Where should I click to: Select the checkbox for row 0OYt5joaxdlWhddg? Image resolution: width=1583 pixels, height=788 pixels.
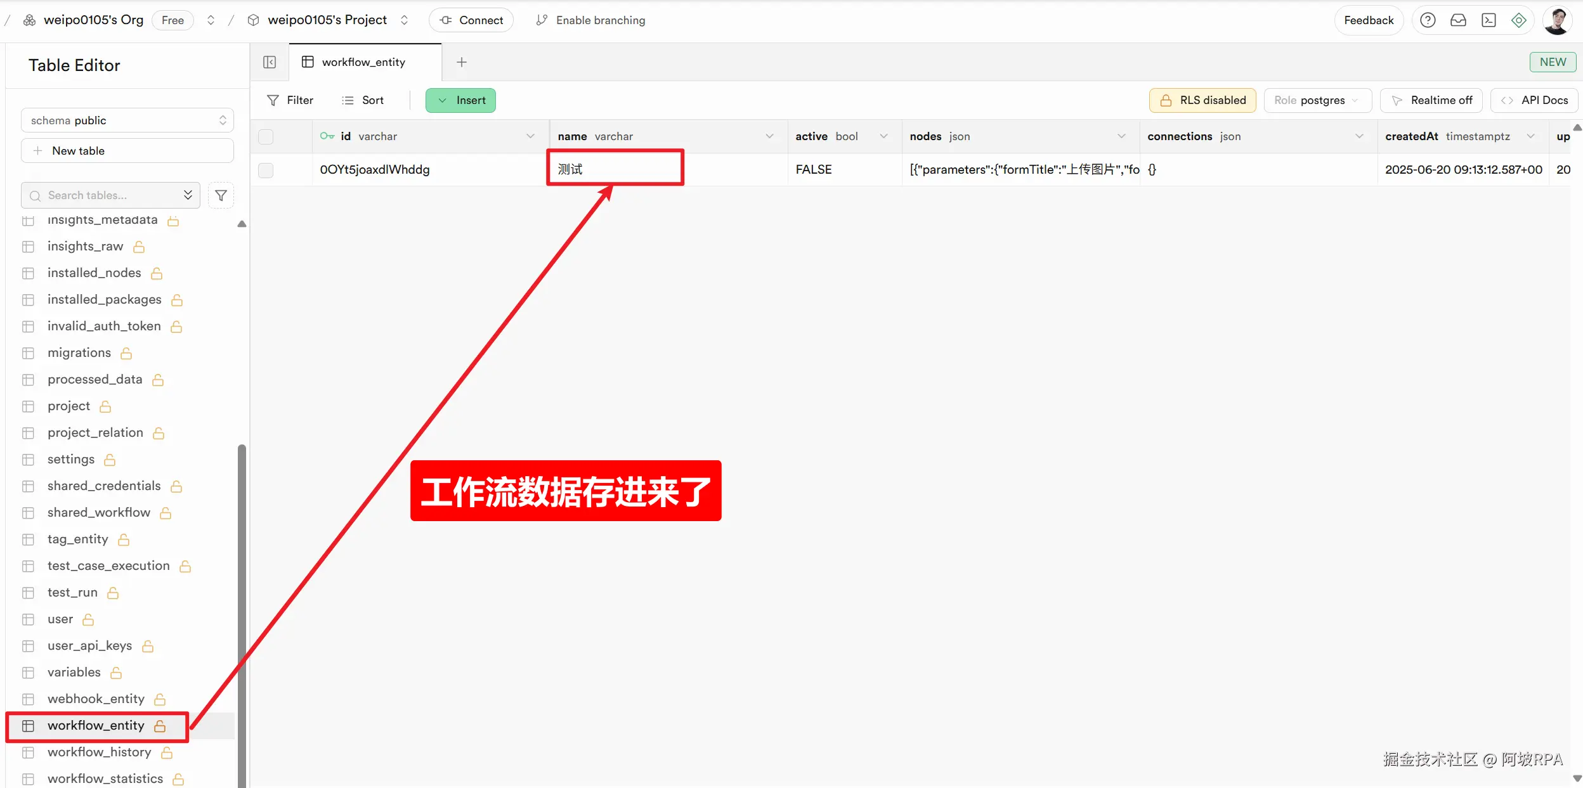click(x=266, y=170)
